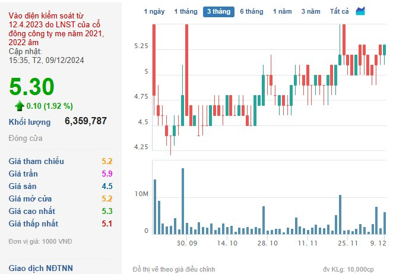Switch chart type using the area chart icon
The image size is (393, 274).
pos(360,11)
